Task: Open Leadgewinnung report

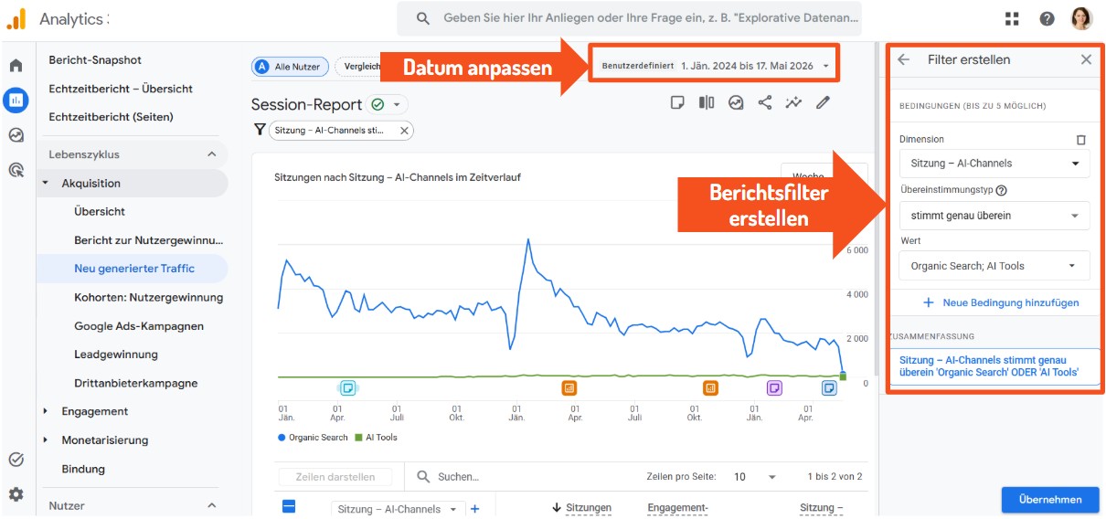Action: (x=116, y=355)
